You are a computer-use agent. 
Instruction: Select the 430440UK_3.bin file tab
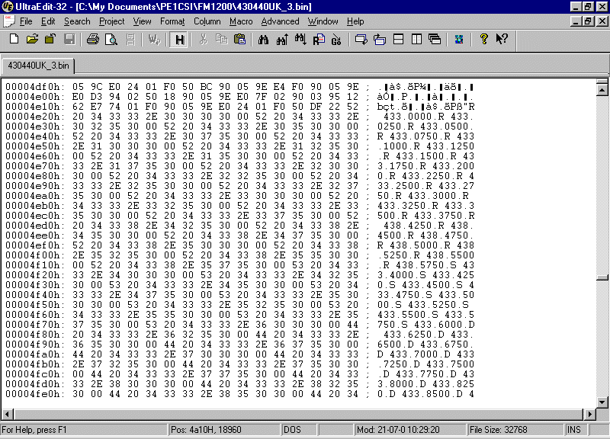pyautogui.click(x=38, y=66)
